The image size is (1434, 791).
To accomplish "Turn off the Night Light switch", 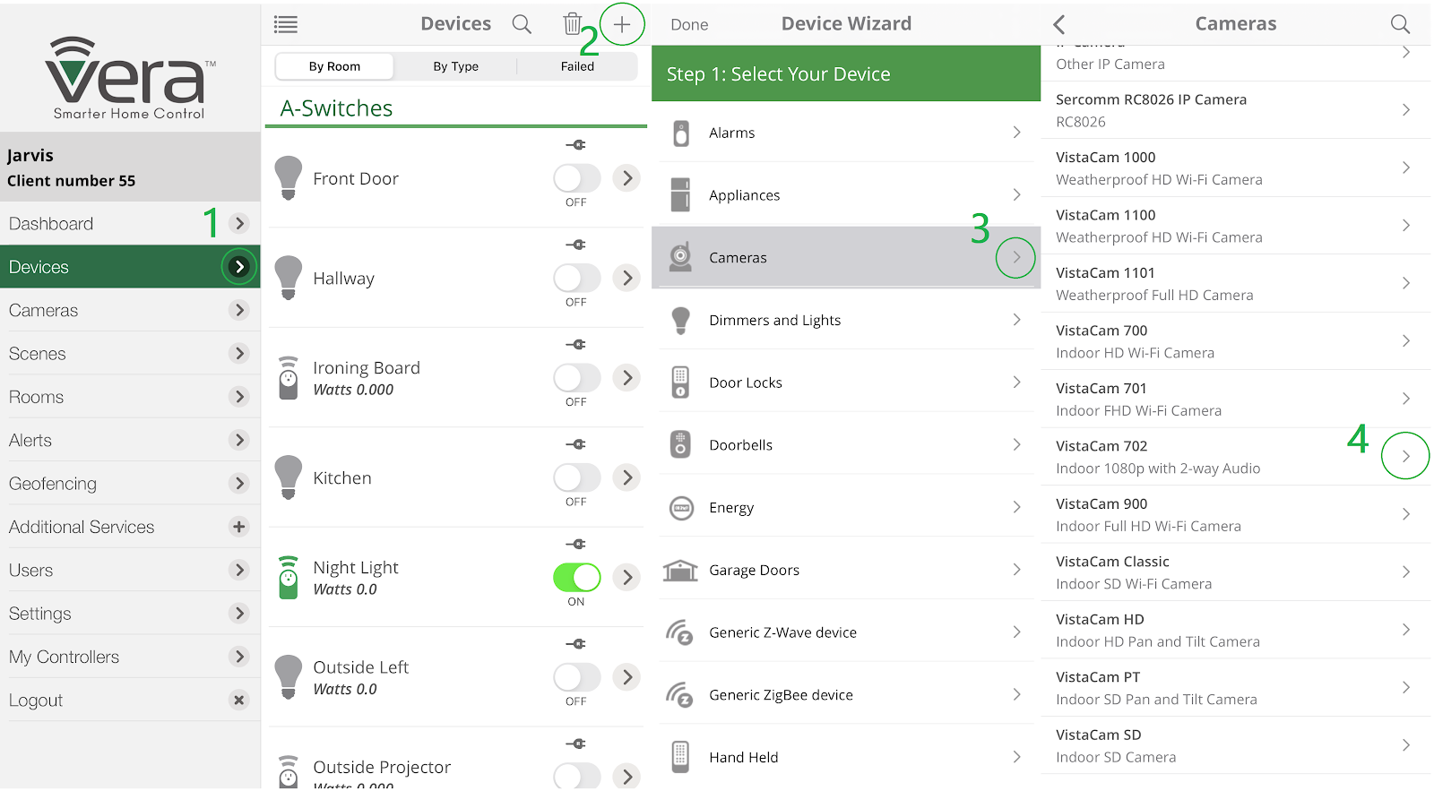I will coord(576,578).
